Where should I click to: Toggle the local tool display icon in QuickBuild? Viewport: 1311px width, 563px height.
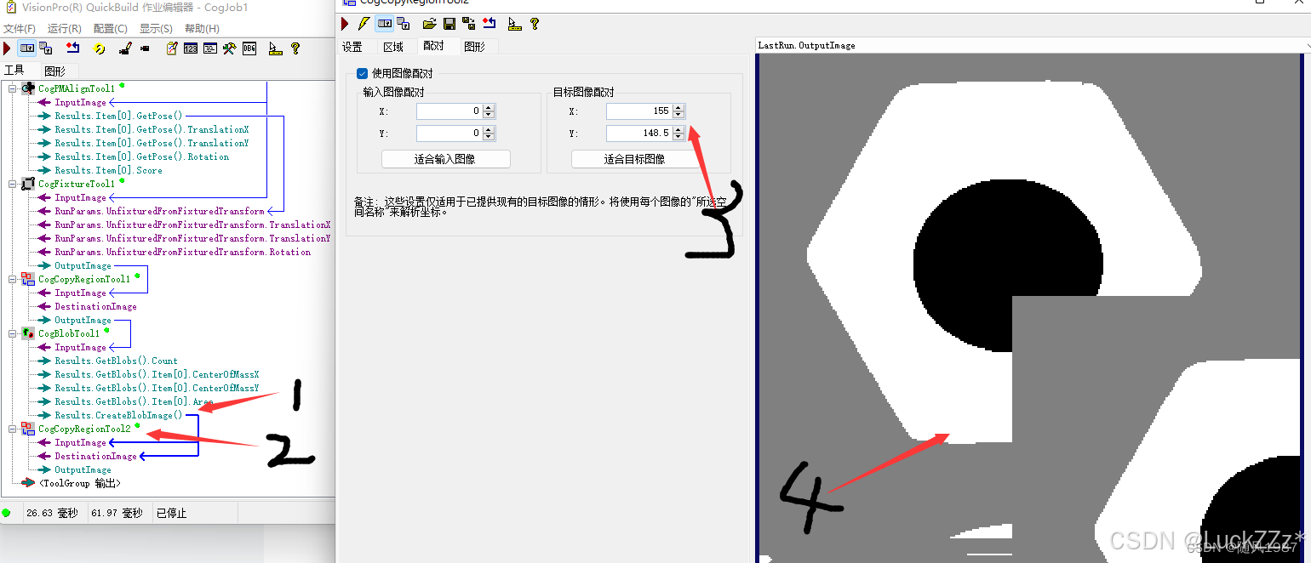tap(27, 48)
